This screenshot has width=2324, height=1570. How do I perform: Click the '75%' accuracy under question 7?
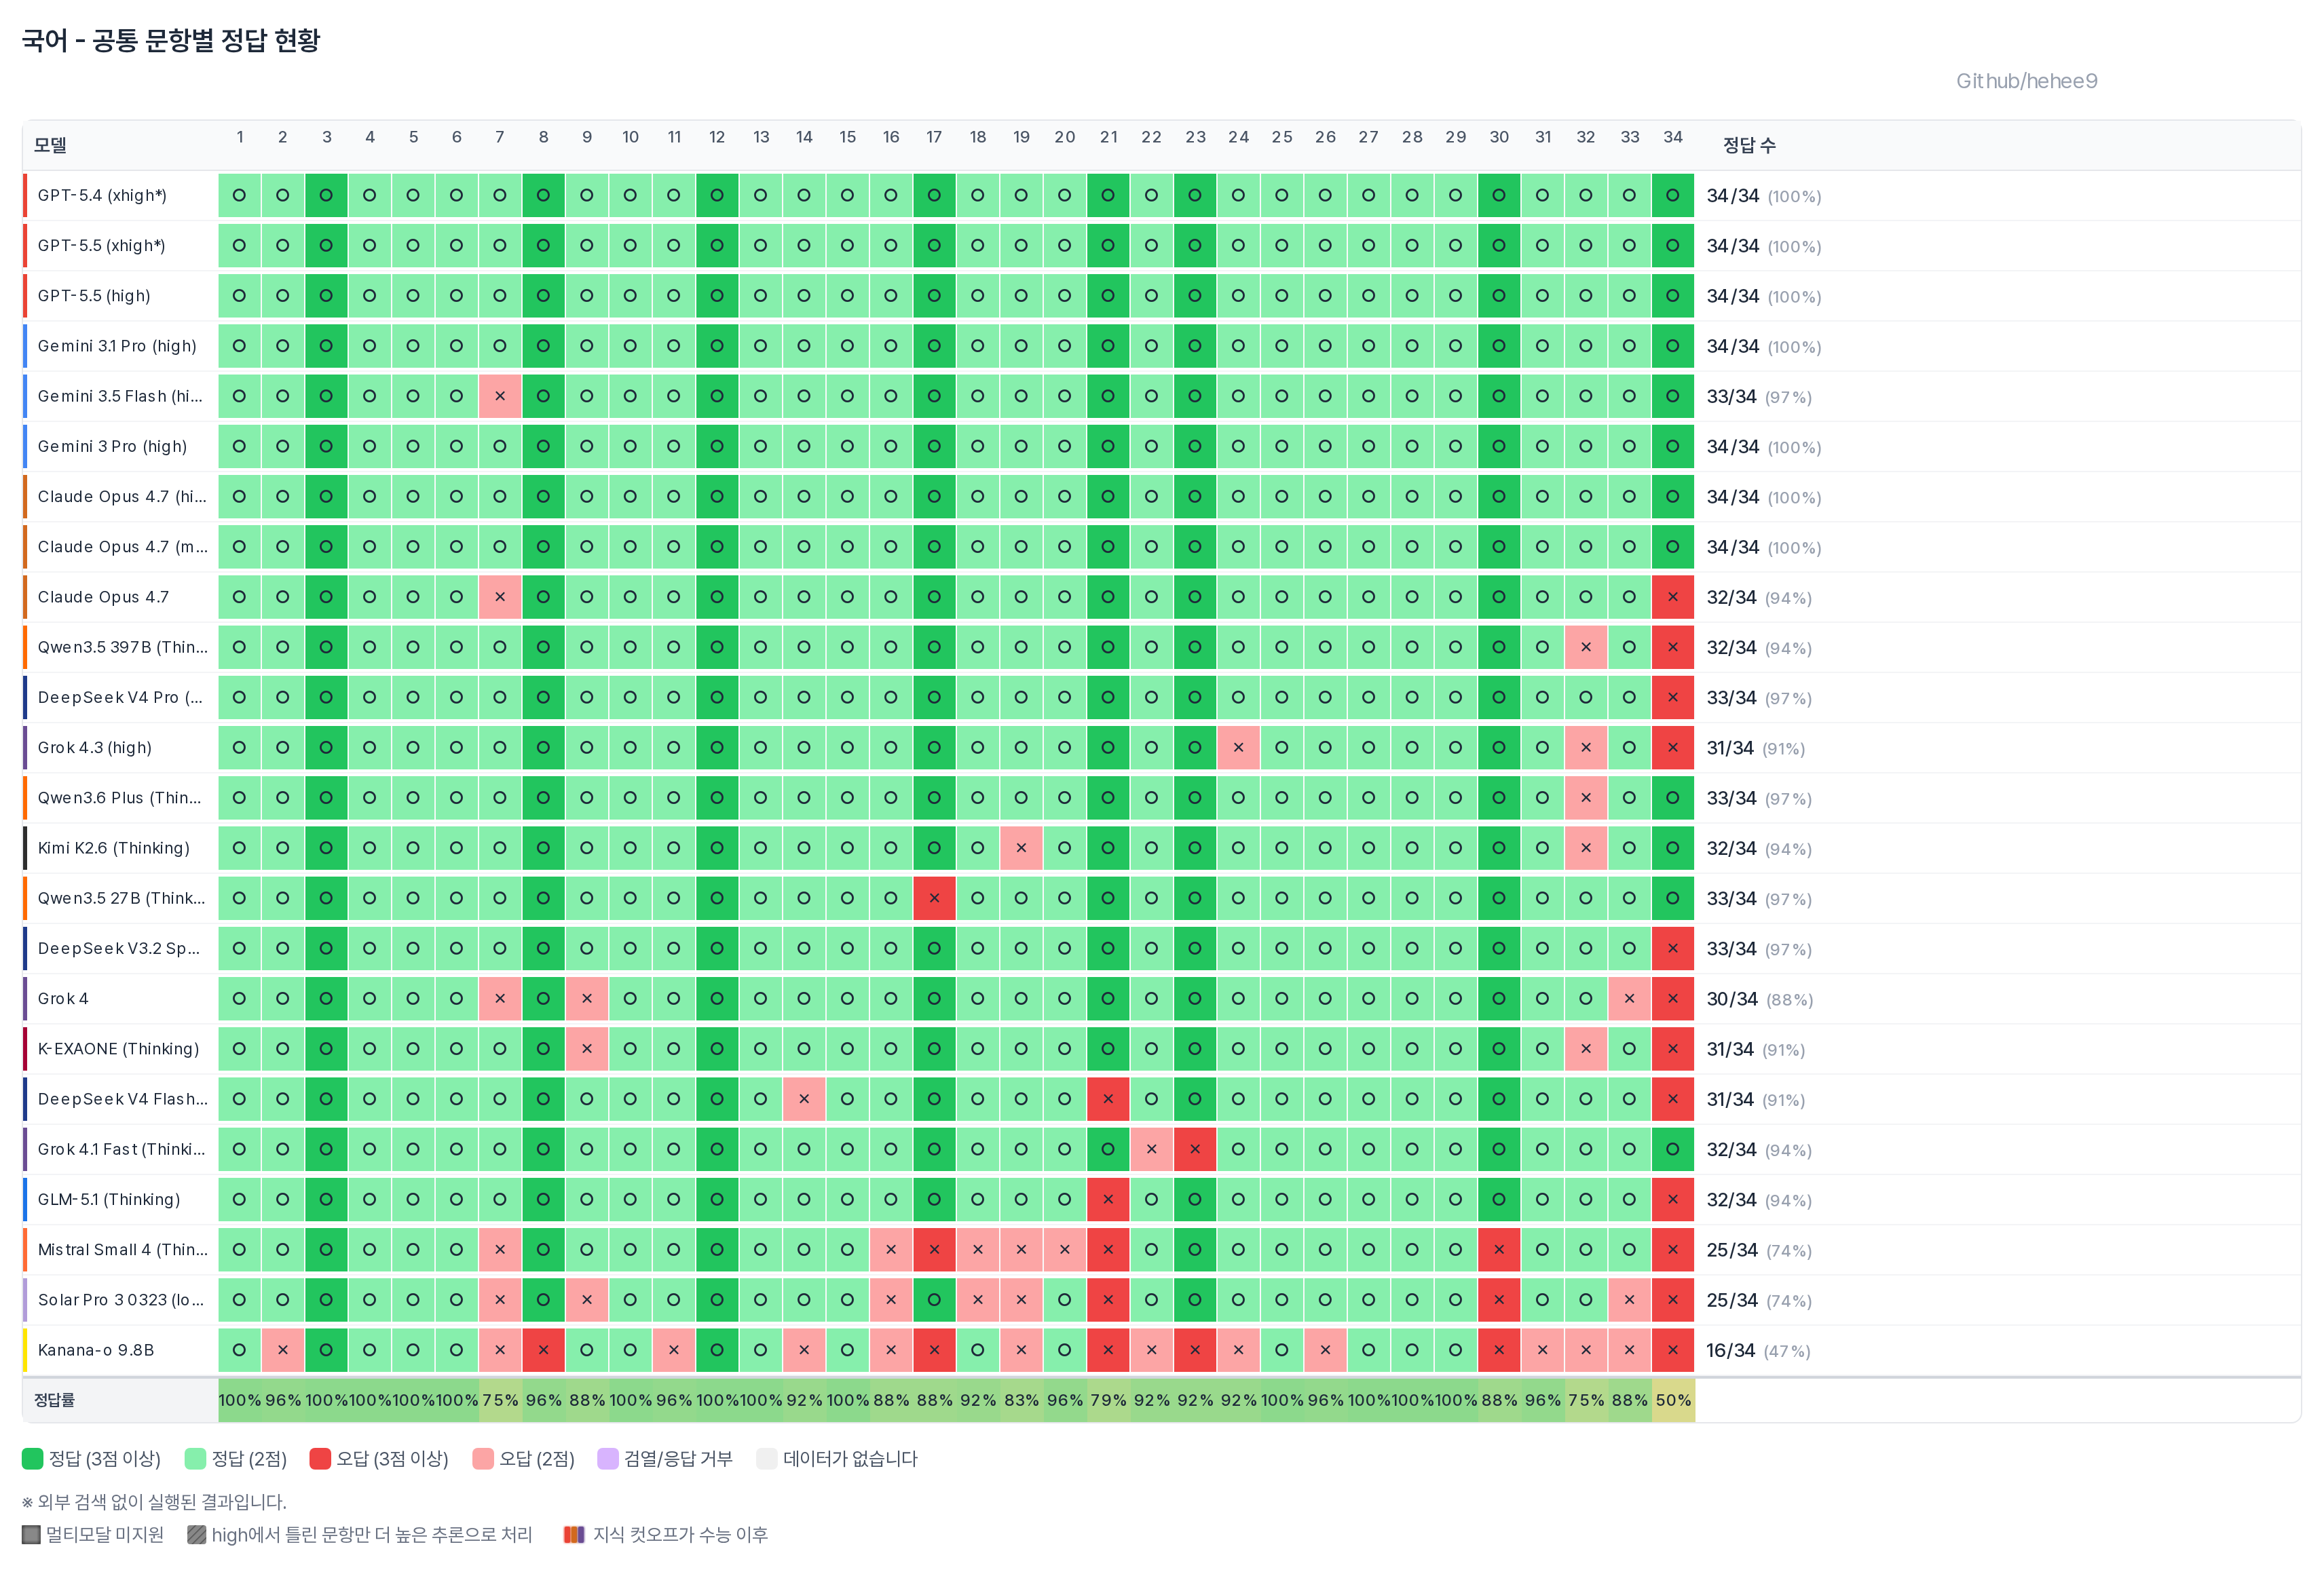pos(500,1400)
